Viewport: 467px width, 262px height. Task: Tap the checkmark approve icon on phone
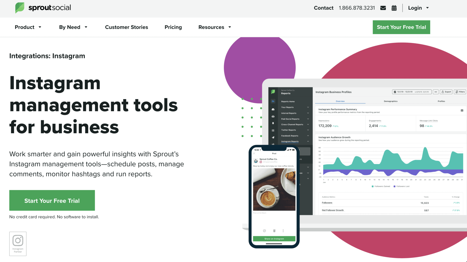coord(264,231)
